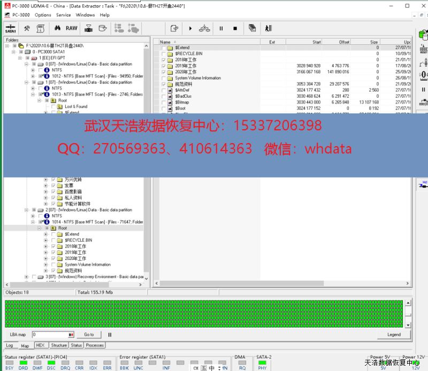Open the tools wrench-and-hammer icon

27,28
